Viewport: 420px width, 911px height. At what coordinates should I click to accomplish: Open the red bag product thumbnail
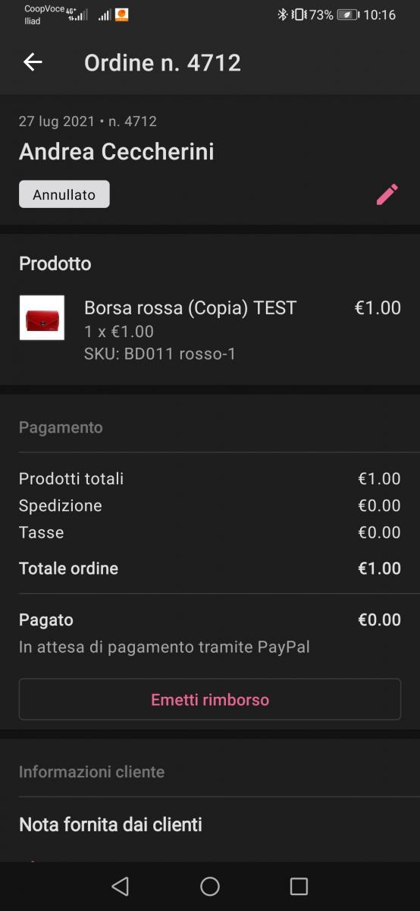[x=42, y=317]
